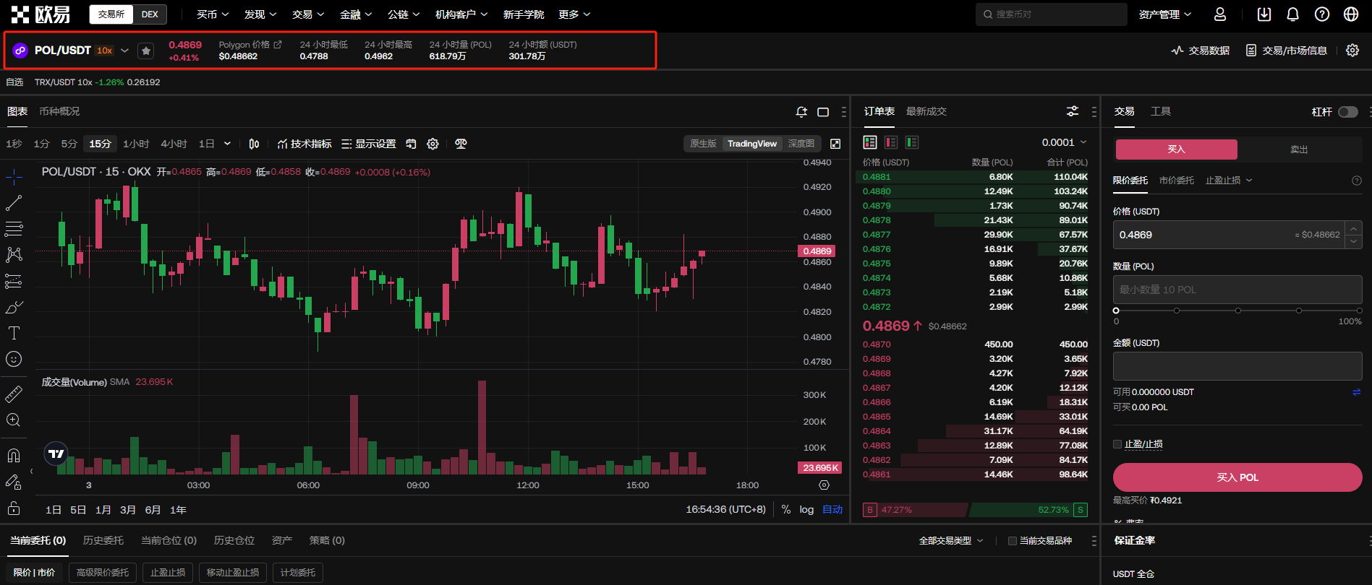Open the chart ruler measurement tool
Screen dimensions: 1372x585
[14, 394]
